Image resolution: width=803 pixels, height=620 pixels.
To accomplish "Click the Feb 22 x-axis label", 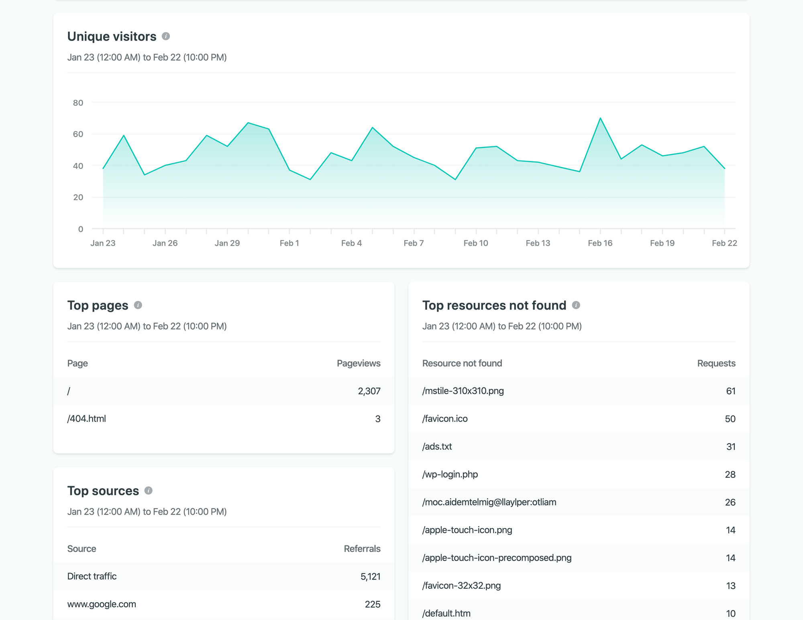I will [724, 243].
